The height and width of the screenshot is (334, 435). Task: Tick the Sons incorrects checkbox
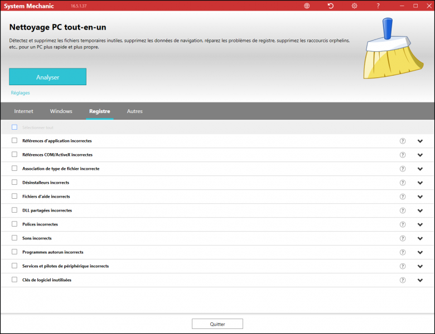pos(14,238)
